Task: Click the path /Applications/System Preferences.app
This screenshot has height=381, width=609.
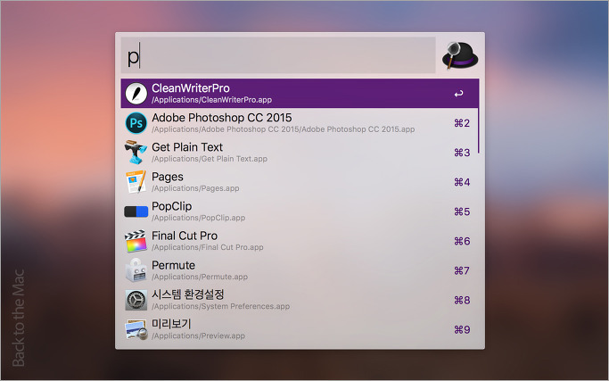Action: [220, 307]
